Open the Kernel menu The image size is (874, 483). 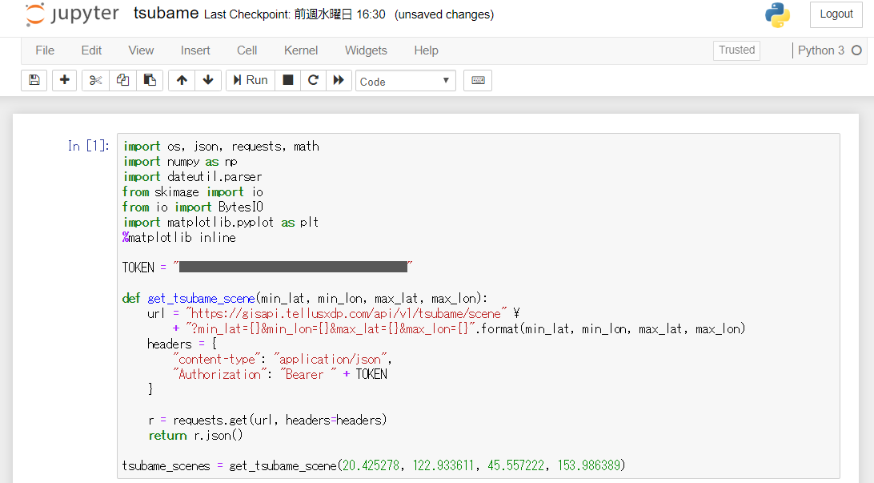[301, 50]
